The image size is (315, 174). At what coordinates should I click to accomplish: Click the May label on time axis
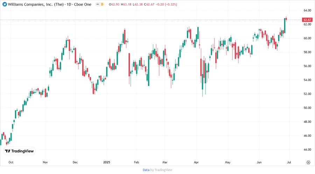pos(227,162)
